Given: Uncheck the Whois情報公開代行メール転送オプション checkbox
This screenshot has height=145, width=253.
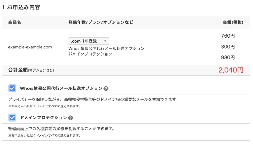Looking at the screenshot, I should 13,89.
